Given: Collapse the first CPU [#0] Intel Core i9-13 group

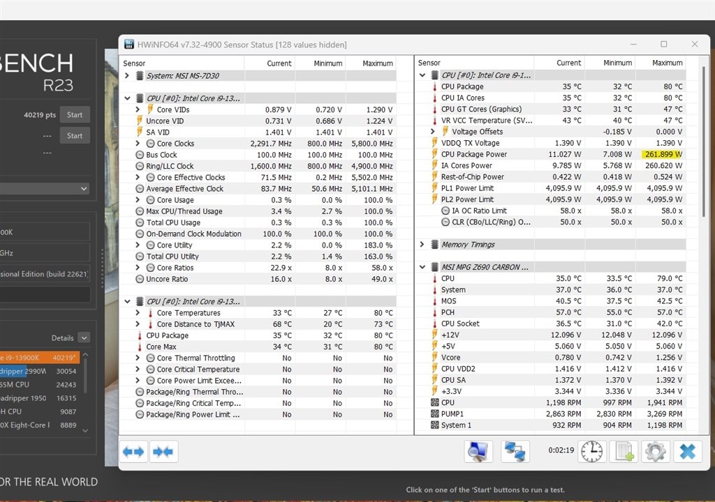Looking at the screenshot, I should 127,98.
